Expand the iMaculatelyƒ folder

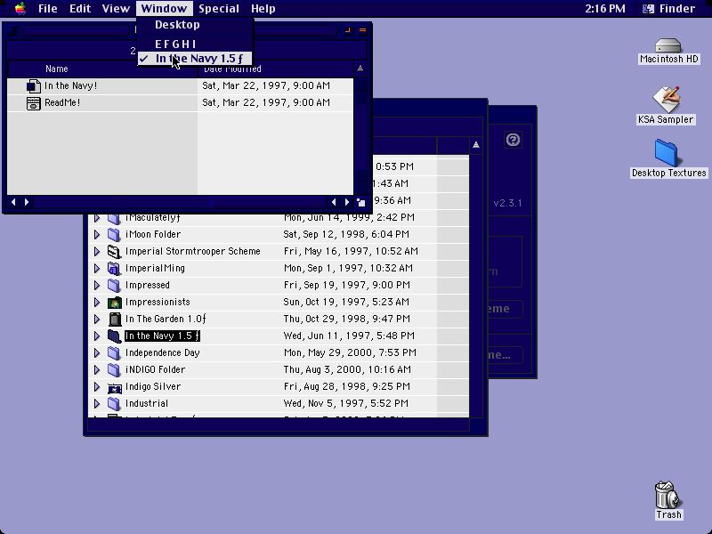[x=97, y=218]
